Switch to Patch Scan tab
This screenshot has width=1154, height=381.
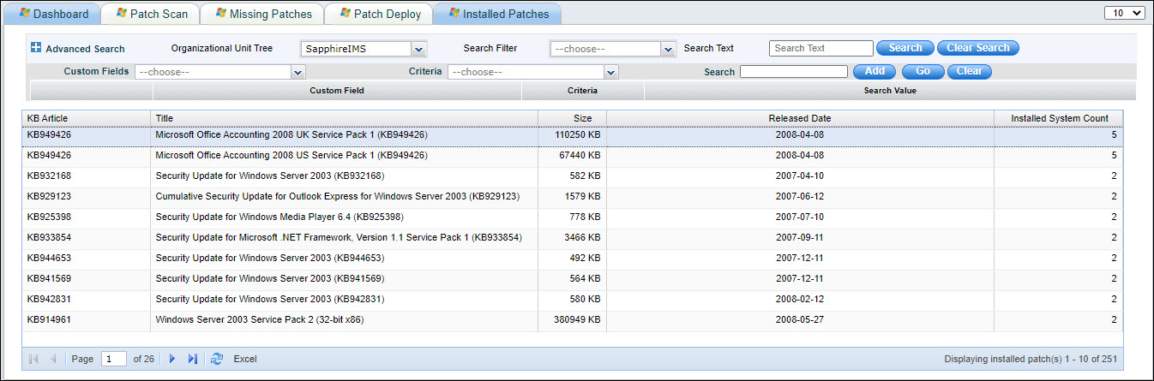151,14
